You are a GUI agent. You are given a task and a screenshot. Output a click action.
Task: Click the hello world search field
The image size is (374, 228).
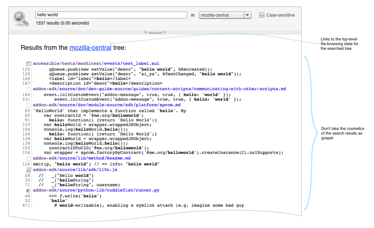[x=111, y=15]
